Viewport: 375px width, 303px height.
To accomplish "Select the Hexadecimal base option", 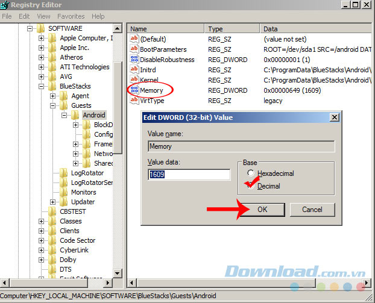I will tap(251, 173).
